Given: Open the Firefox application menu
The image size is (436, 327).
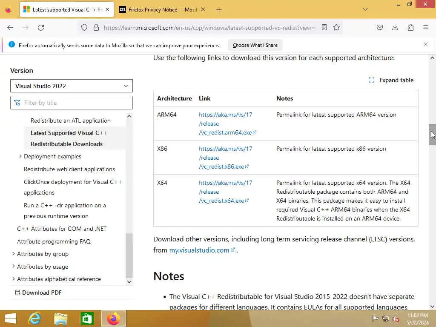Looking at the screenshot, I should coord(426,27).
